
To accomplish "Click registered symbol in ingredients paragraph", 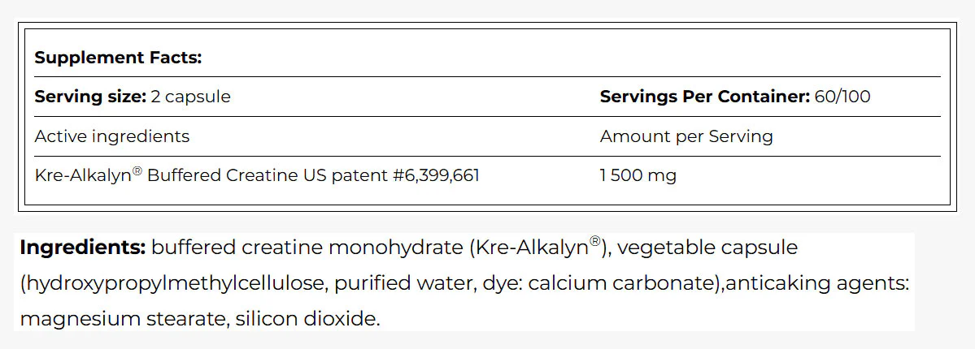I will click(594, 242).
